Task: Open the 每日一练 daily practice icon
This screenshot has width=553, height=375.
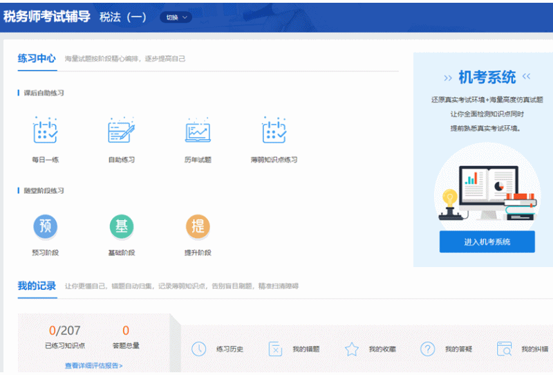Action: (x=46, y=131)
